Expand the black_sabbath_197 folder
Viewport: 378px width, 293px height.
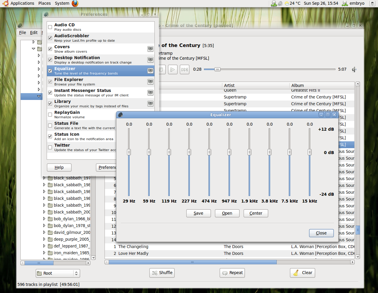pyautogui.click(x=44, y=178)
